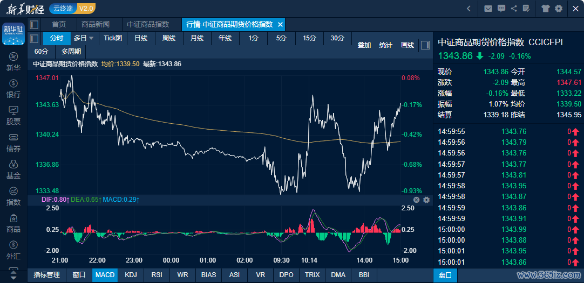Open the 商品 sidebar section
Viewport: 584px width, 283px height.
(x=13, y=224)
